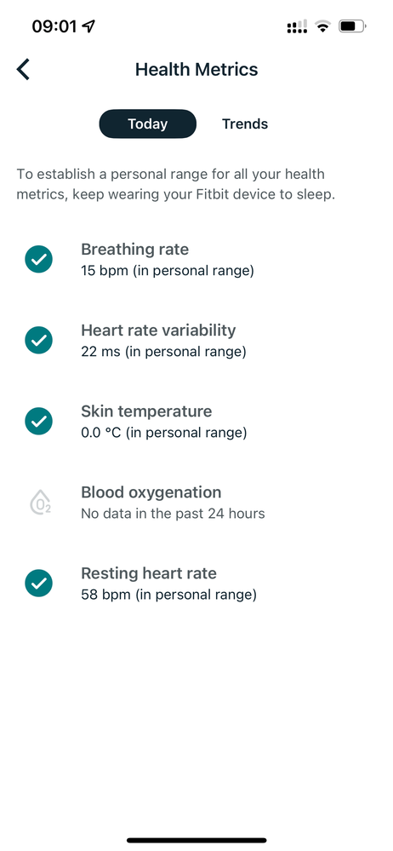Switch to the Trends tab
The image size is (393, 851).
(245, 124)
